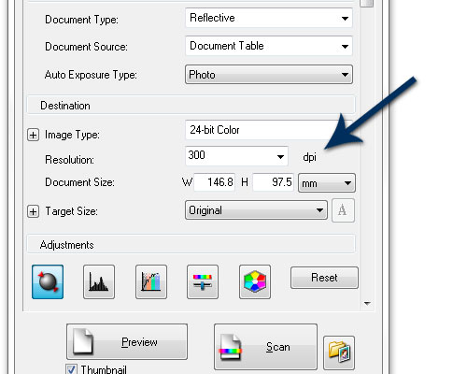Click the Resolution label
The image size is (467, 374).
(69, 160)
